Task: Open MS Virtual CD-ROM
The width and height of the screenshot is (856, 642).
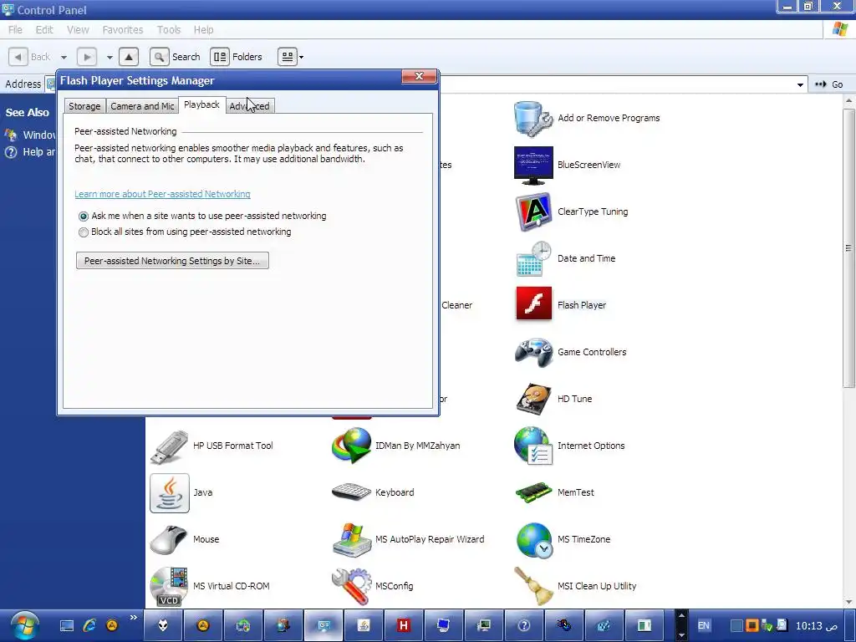Action: 210,586
